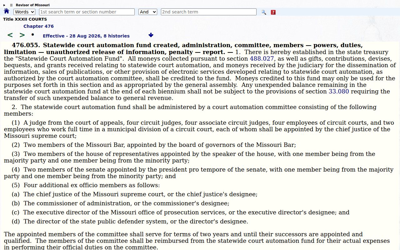The width and height of the screenshot is (400, 250).
Task: Expand the small triangle by Revisor of Missouri
Action: pos(4,5)
